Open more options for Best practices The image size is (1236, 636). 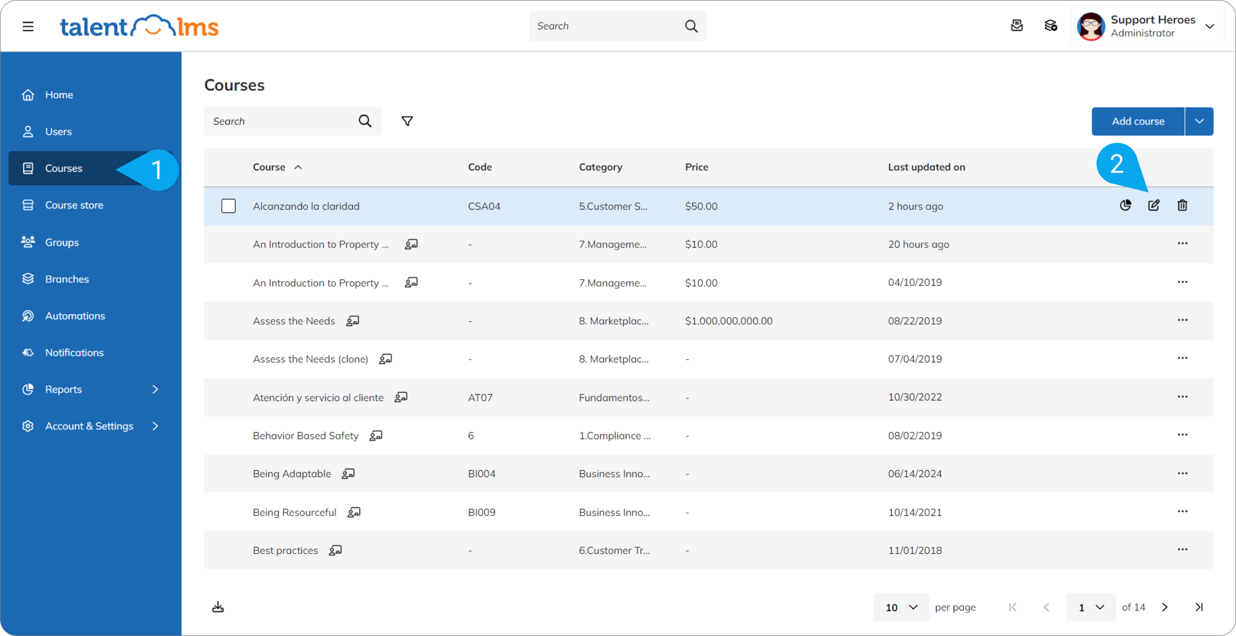[x=1182, y=550]
